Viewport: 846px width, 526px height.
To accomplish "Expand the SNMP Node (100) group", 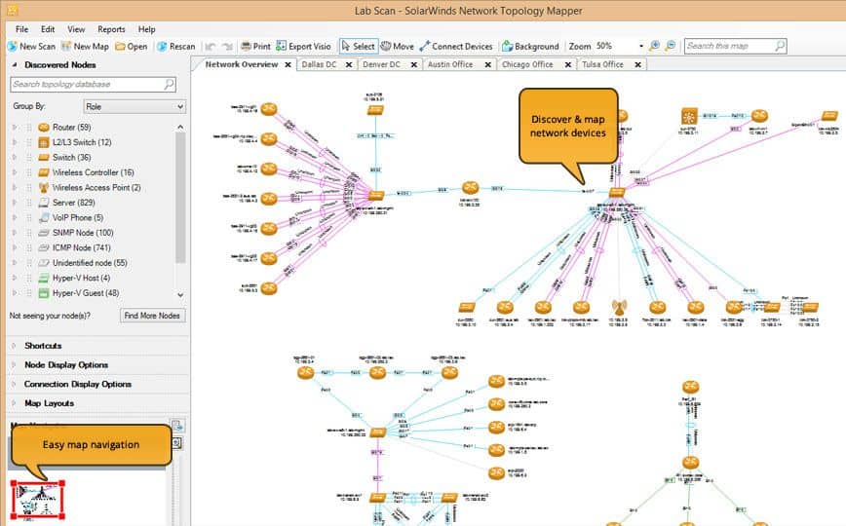I will (15, 233).
